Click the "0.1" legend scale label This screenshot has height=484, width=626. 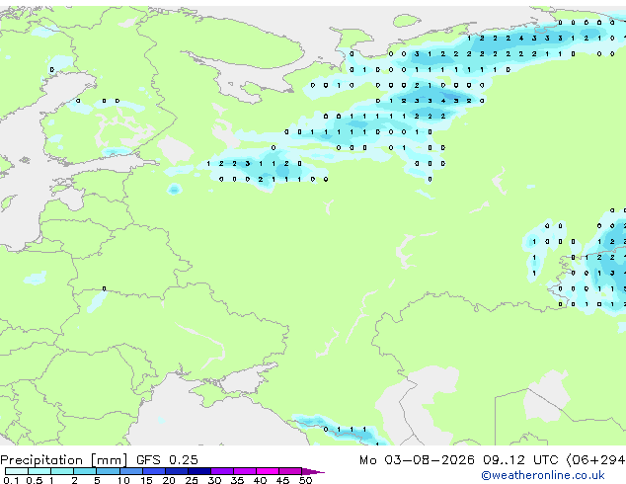pyautogui.click(x=11, y=480)
